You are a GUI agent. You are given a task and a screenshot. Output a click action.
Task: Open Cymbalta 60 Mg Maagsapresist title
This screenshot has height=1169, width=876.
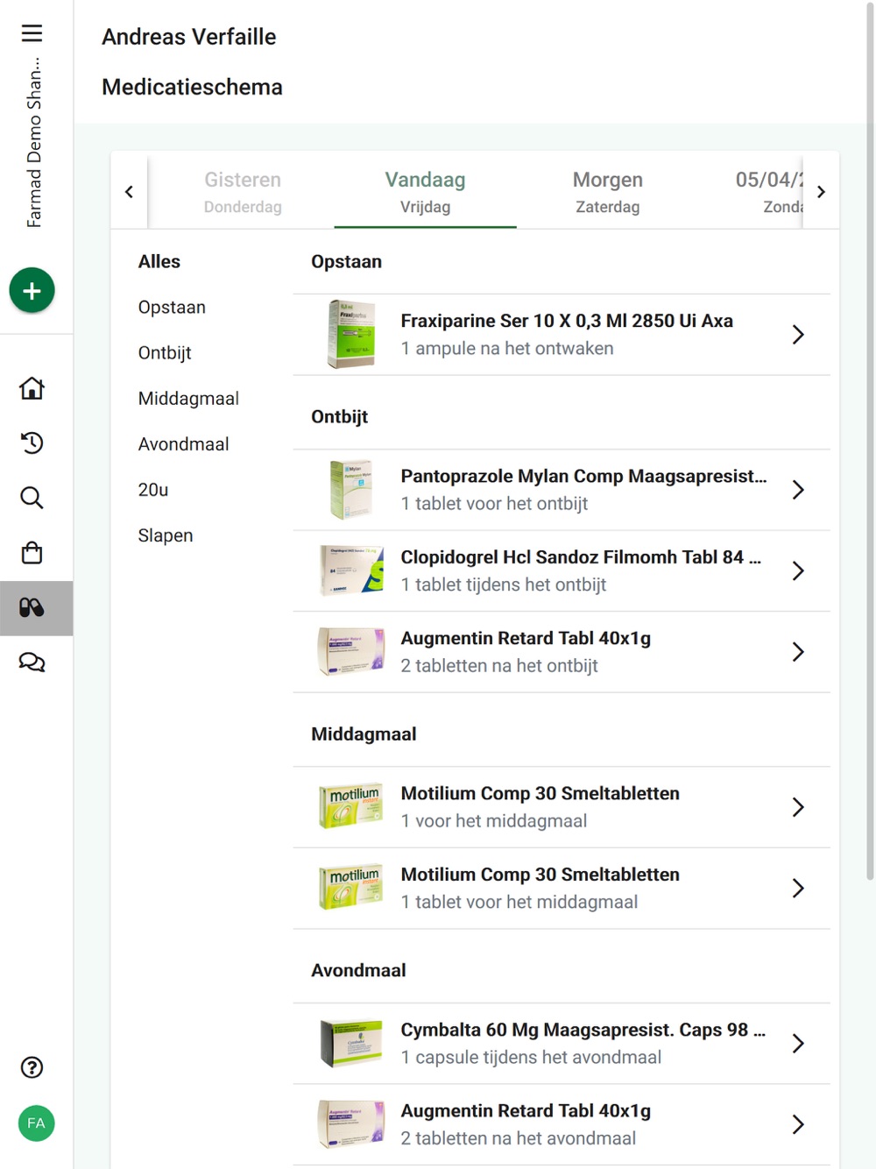(583, 1030)
